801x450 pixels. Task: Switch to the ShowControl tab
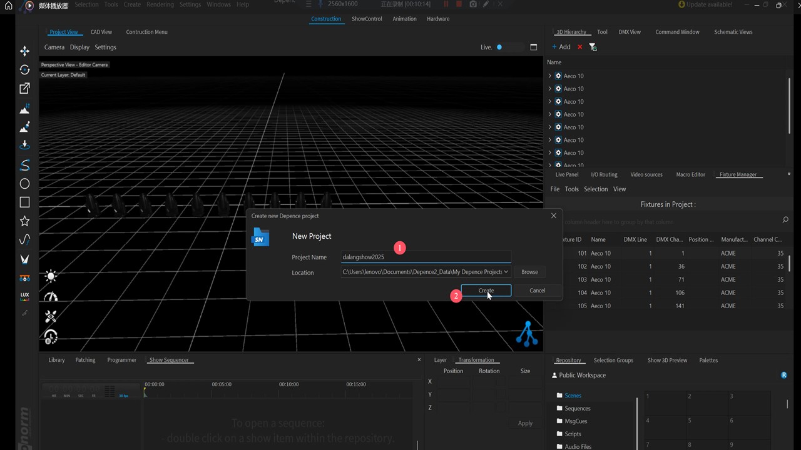(367, 19)
